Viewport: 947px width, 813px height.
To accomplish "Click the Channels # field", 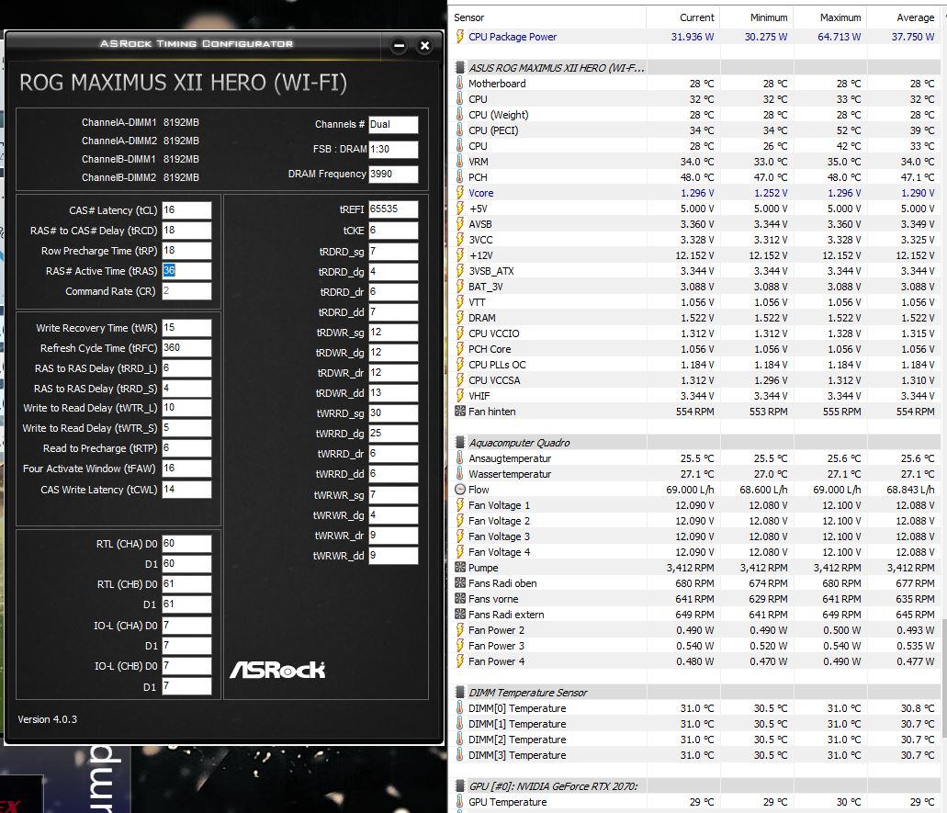I will 393,124.
